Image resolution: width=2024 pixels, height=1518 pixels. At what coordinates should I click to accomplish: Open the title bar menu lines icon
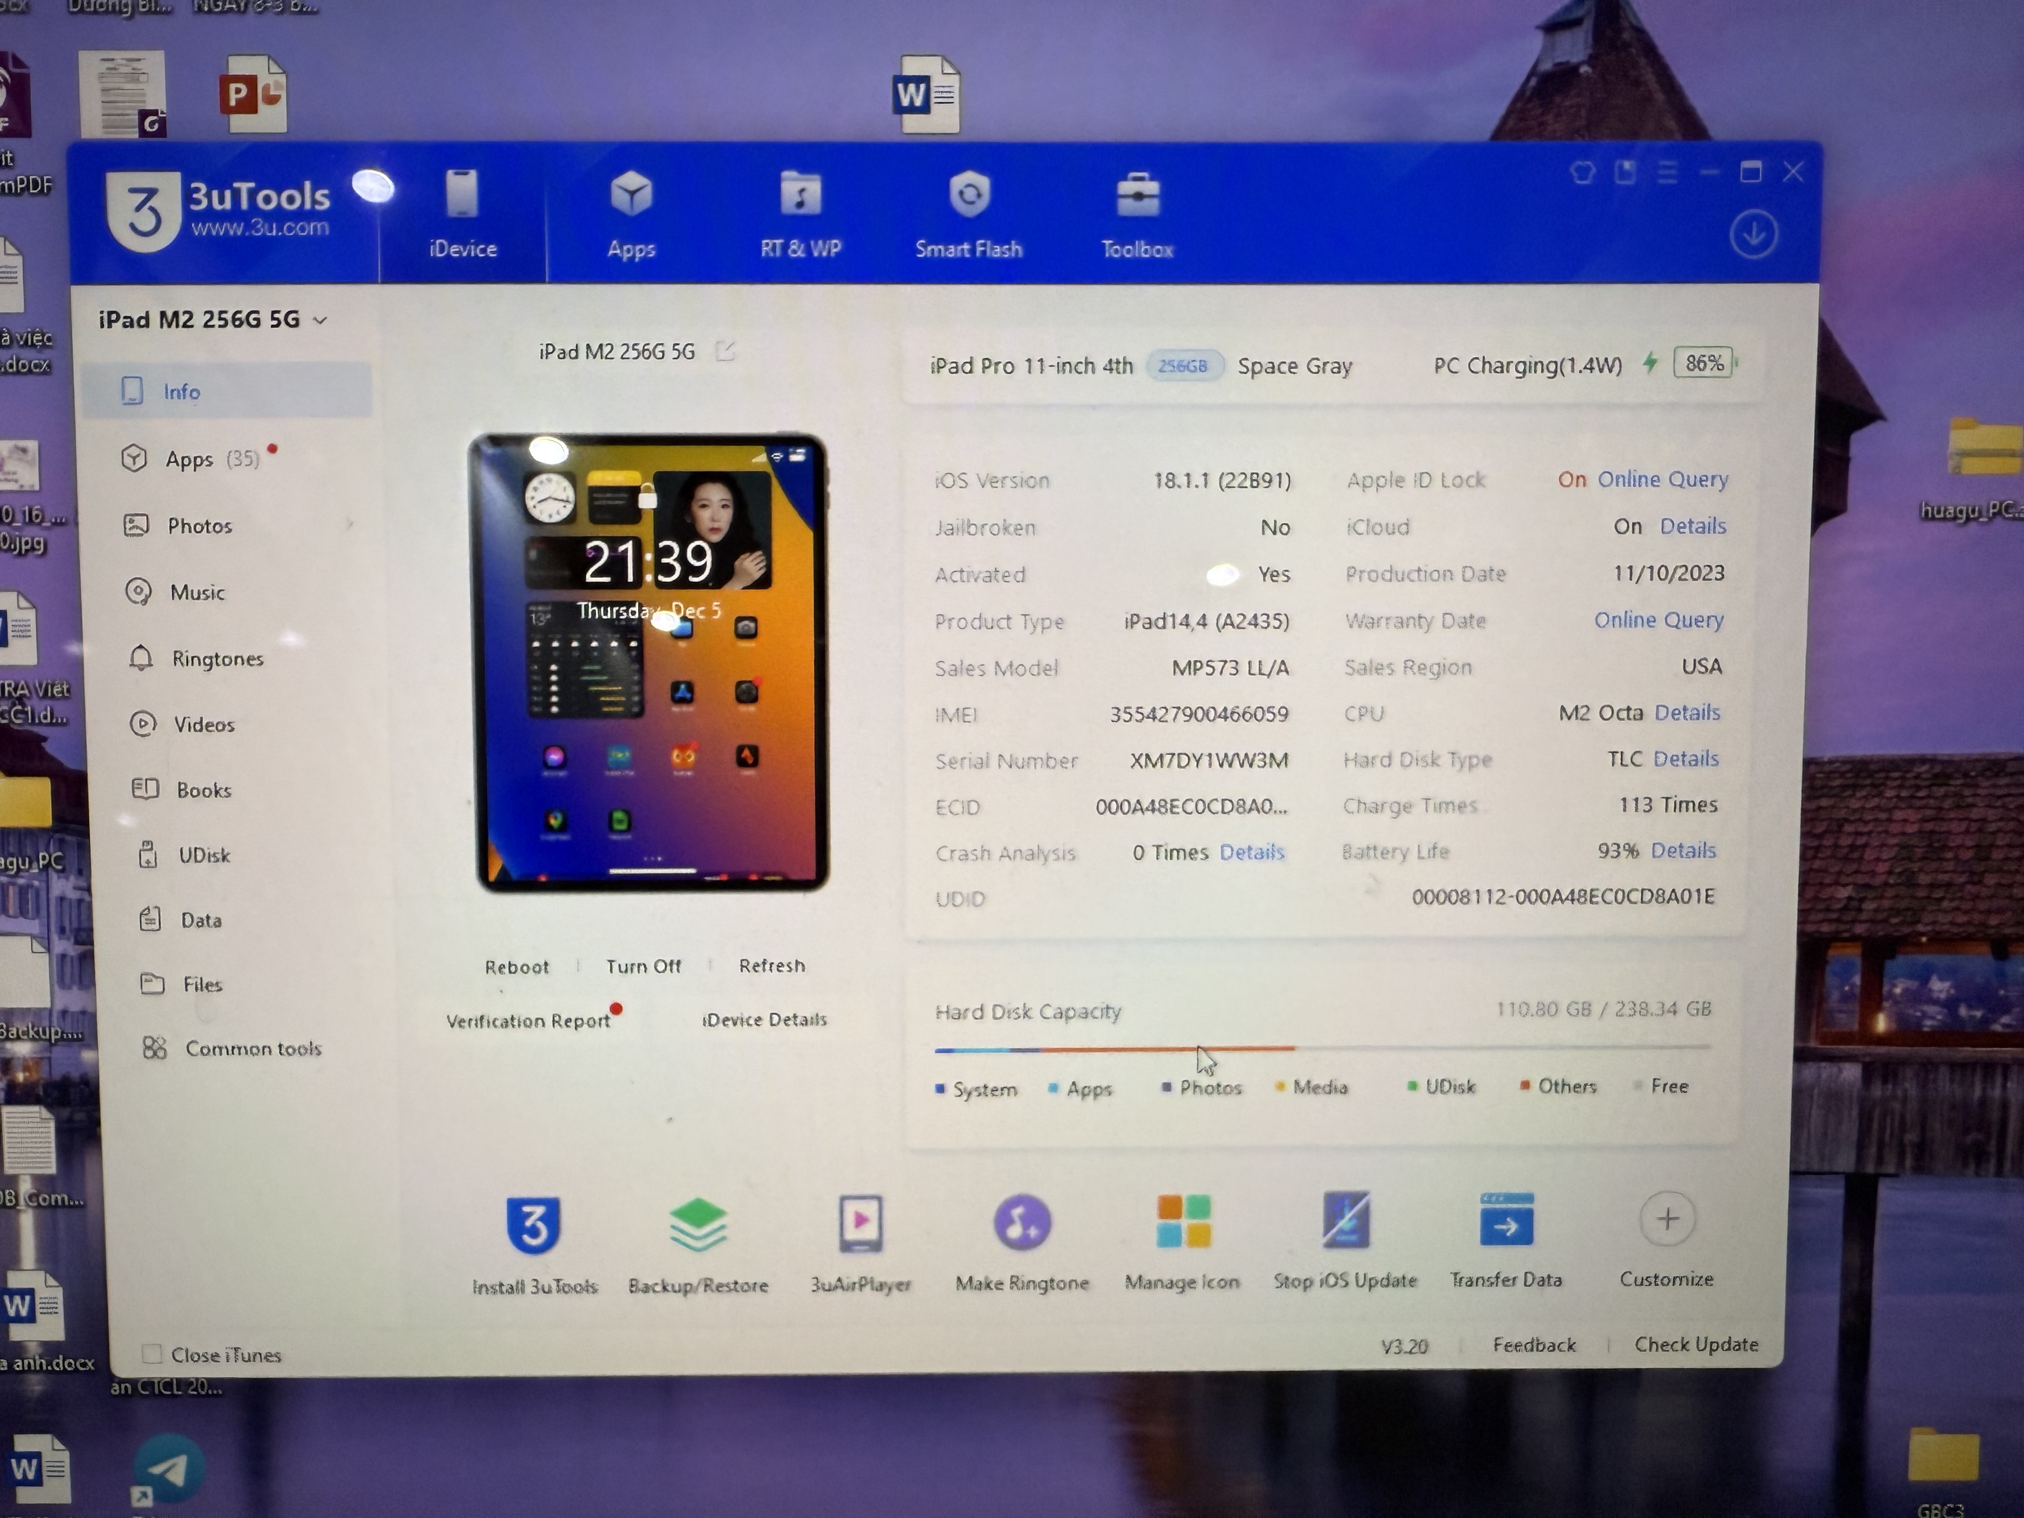tap(1667, 172)
